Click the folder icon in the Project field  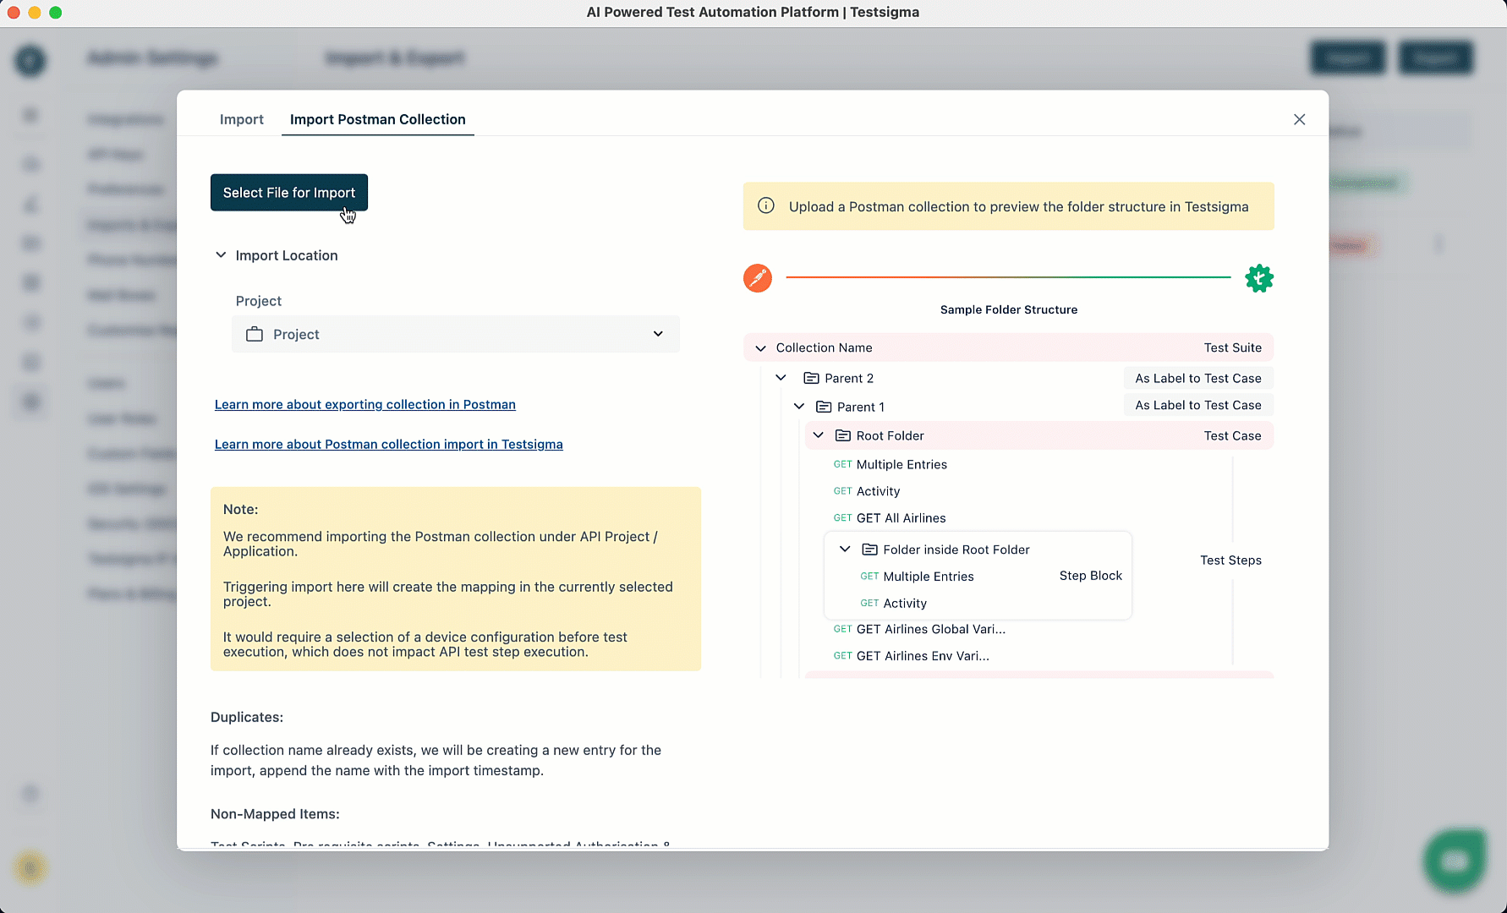tap(255, 334)
